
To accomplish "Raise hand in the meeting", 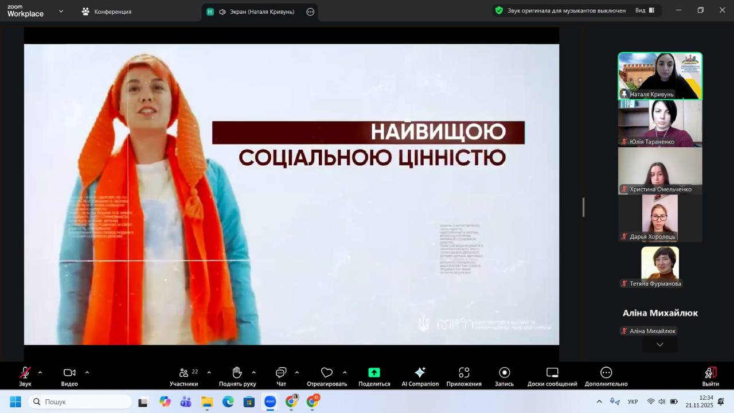I will 237,376.
